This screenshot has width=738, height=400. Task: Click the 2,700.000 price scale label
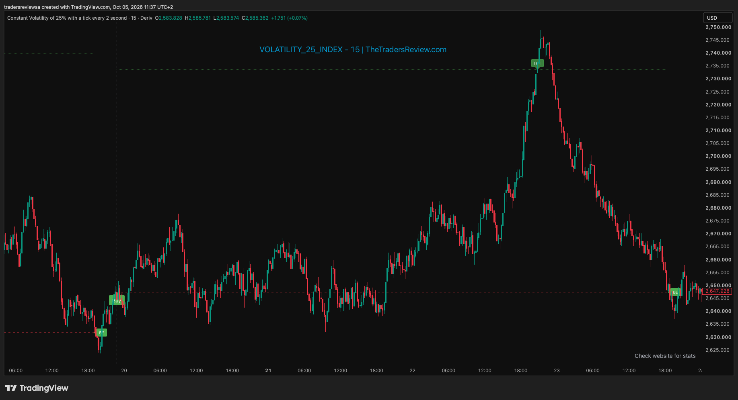coord(718,156)
